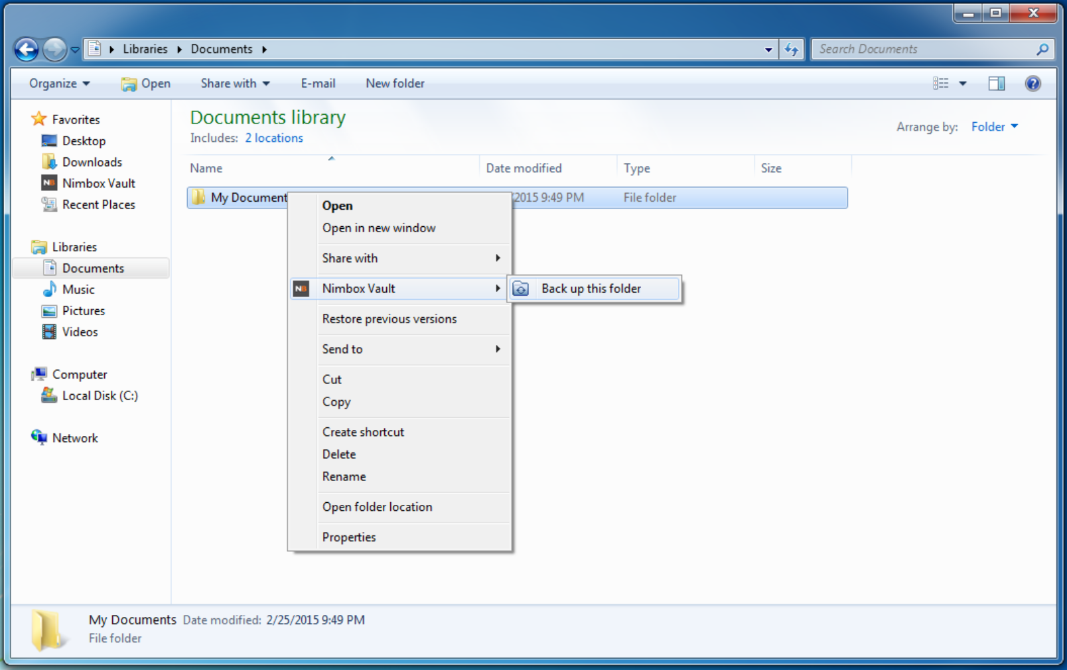The width and height of the screenshot is (1067, 670).
Task: Click the blue Help question mark icon
Action: 1033,83
